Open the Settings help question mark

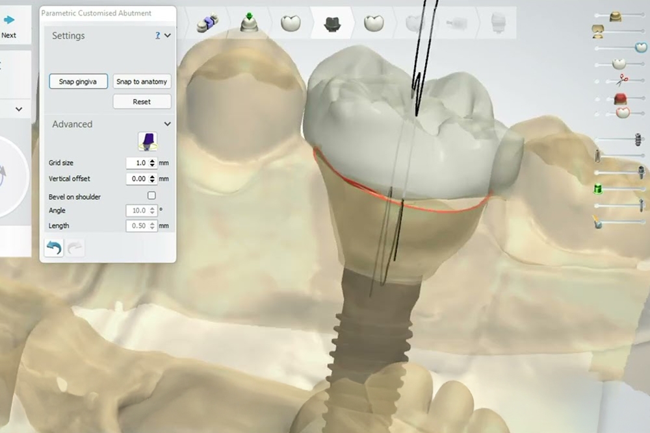[x=157, y=36]
